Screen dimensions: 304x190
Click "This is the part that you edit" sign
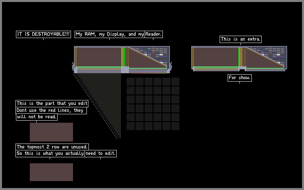[x=52, y=103]
